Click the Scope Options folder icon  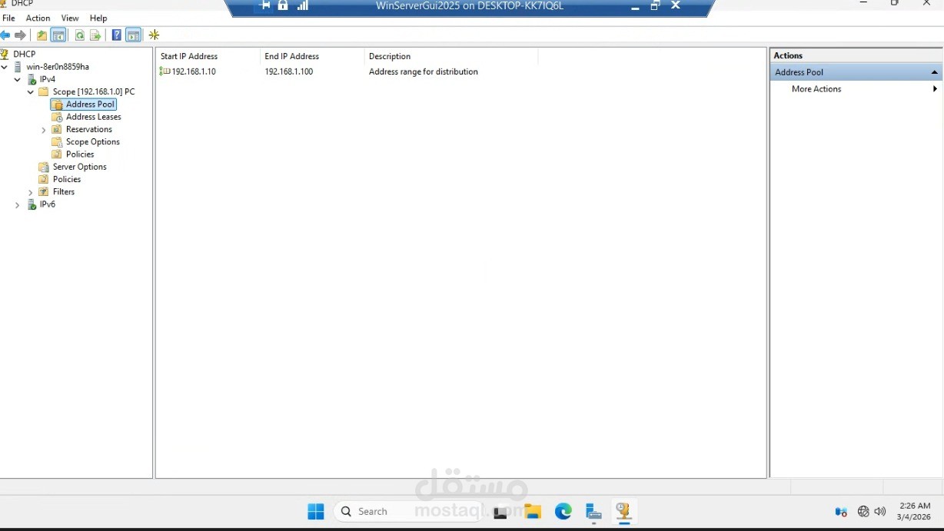coord(57,141)
